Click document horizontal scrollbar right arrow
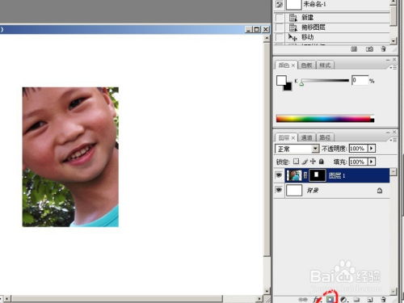404x303 pixels. click(x=259, y=298)
